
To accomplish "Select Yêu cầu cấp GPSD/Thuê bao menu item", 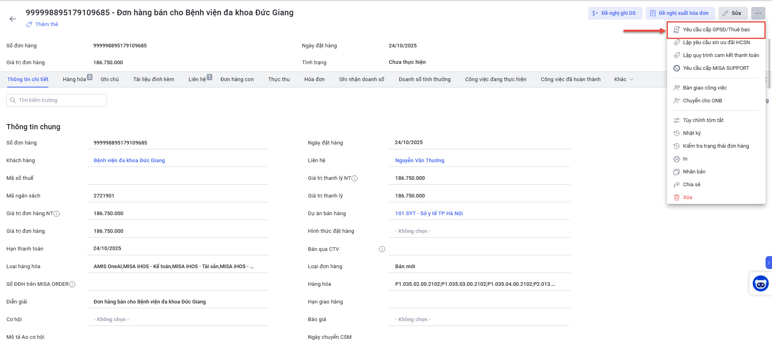I will 716,30.
